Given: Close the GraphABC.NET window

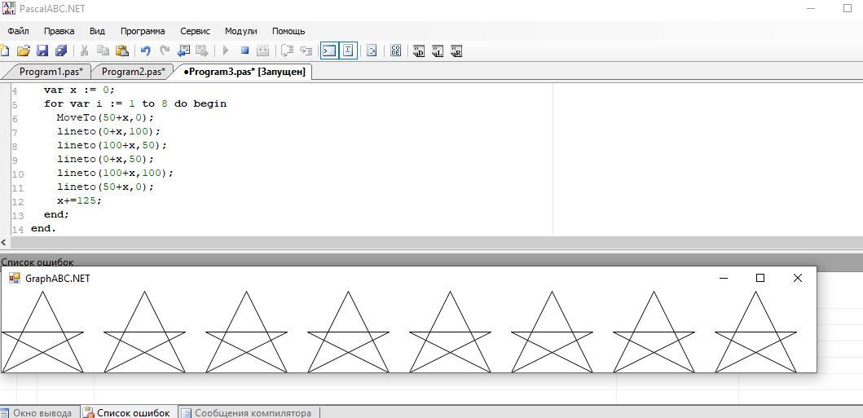Looking at the screenshot, I should point(798,279).
